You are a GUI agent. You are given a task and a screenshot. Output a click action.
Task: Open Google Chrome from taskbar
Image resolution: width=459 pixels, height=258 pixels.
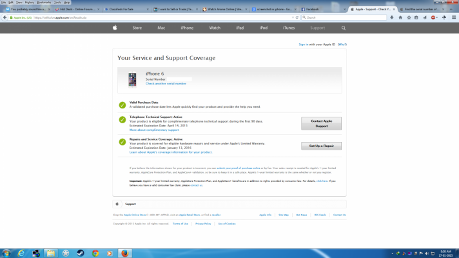click(x=95, y=253)
